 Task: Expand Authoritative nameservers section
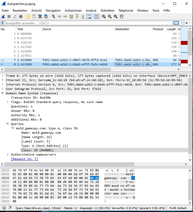point(8,155)
